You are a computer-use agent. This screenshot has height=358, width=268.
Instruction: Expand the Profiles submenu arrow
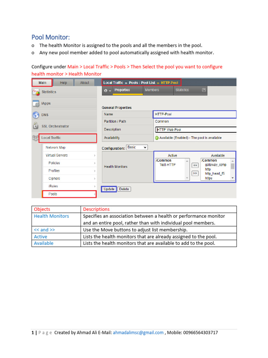[95, 171]
